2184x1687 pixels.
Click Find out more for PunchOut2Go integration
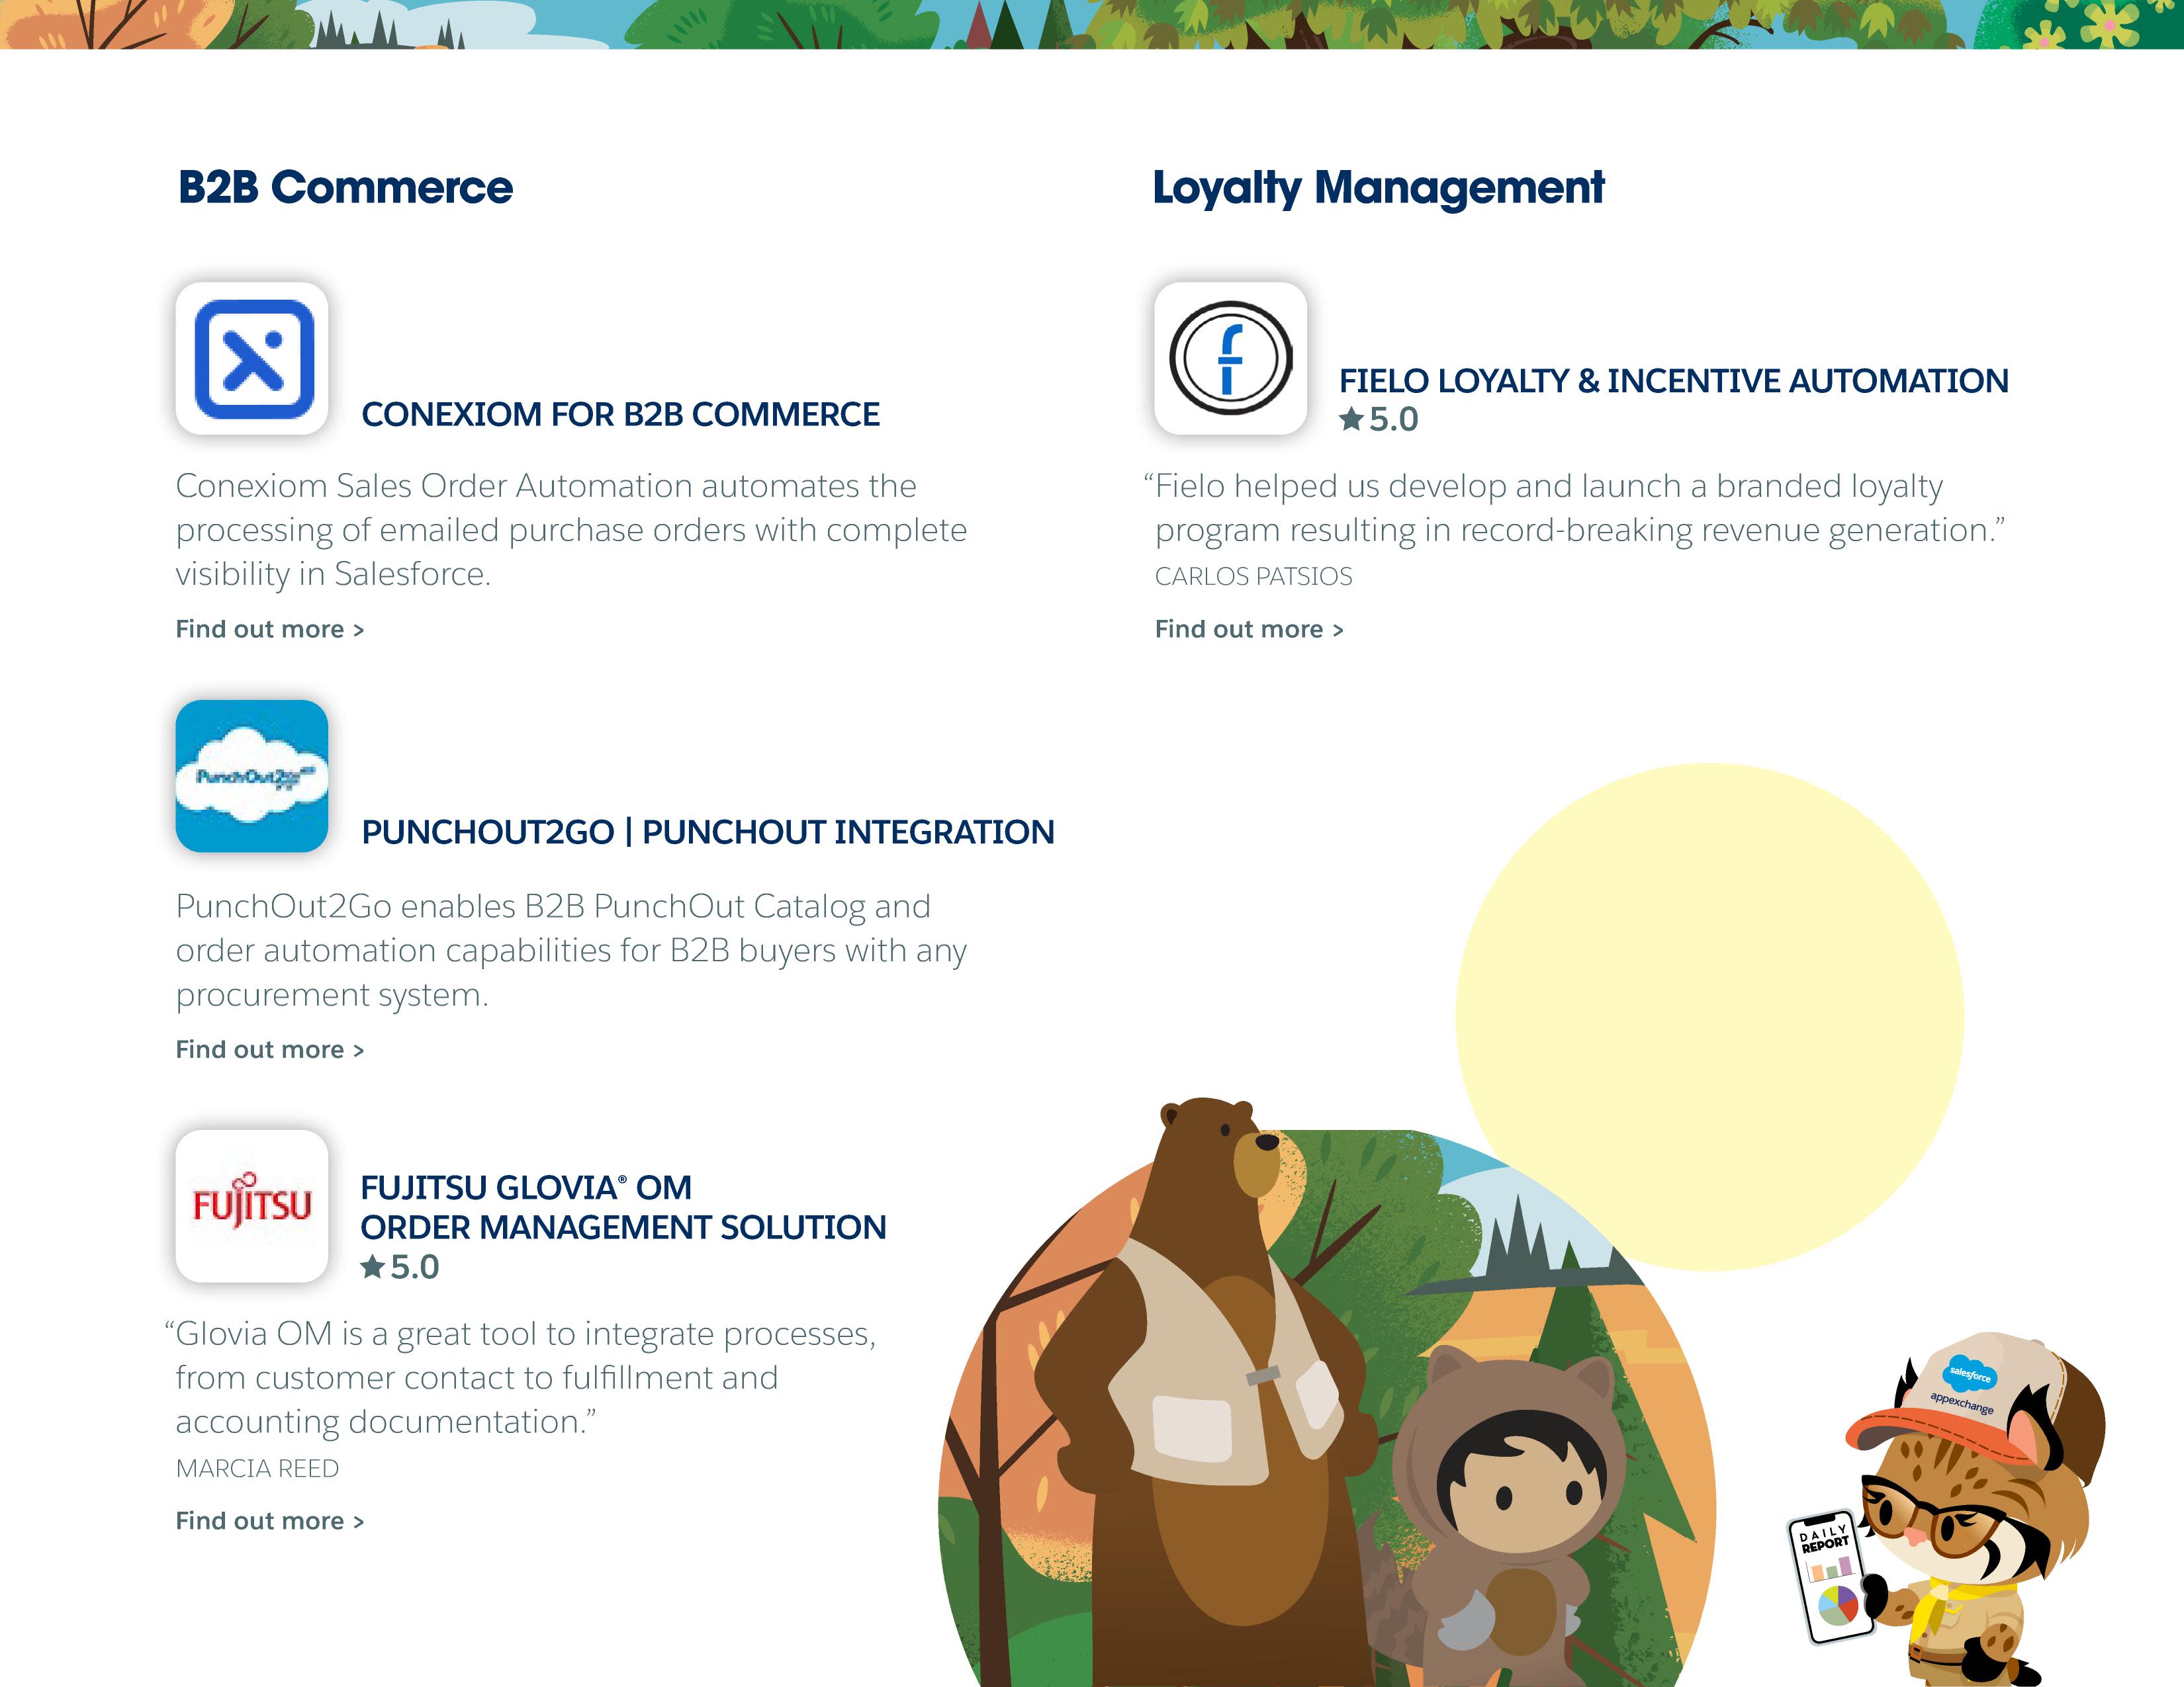[269, 1049]
